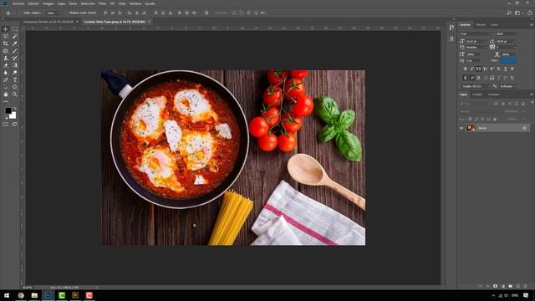Click the foreground color swatch
This screenshot has width=535, height=301.
8,110
